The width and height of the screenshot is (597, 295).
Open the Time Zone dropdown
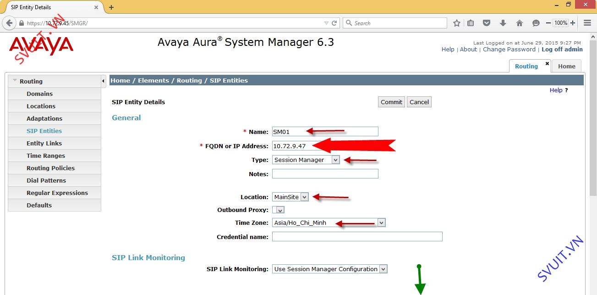pos(329,223)
